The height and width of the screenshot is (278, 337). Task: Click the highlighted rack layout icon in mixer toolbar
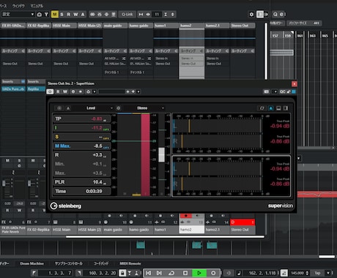(260, 15)
